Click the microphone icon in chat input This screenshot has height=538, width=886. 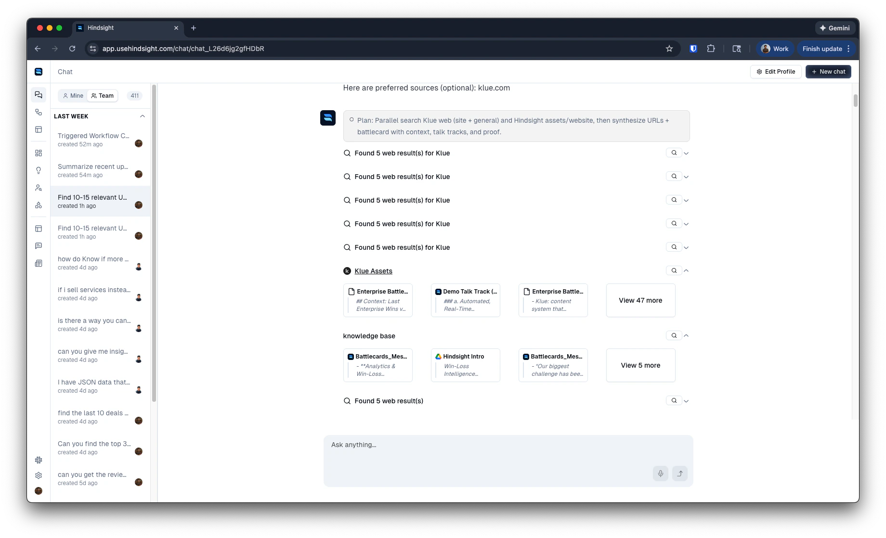[660, 474]
